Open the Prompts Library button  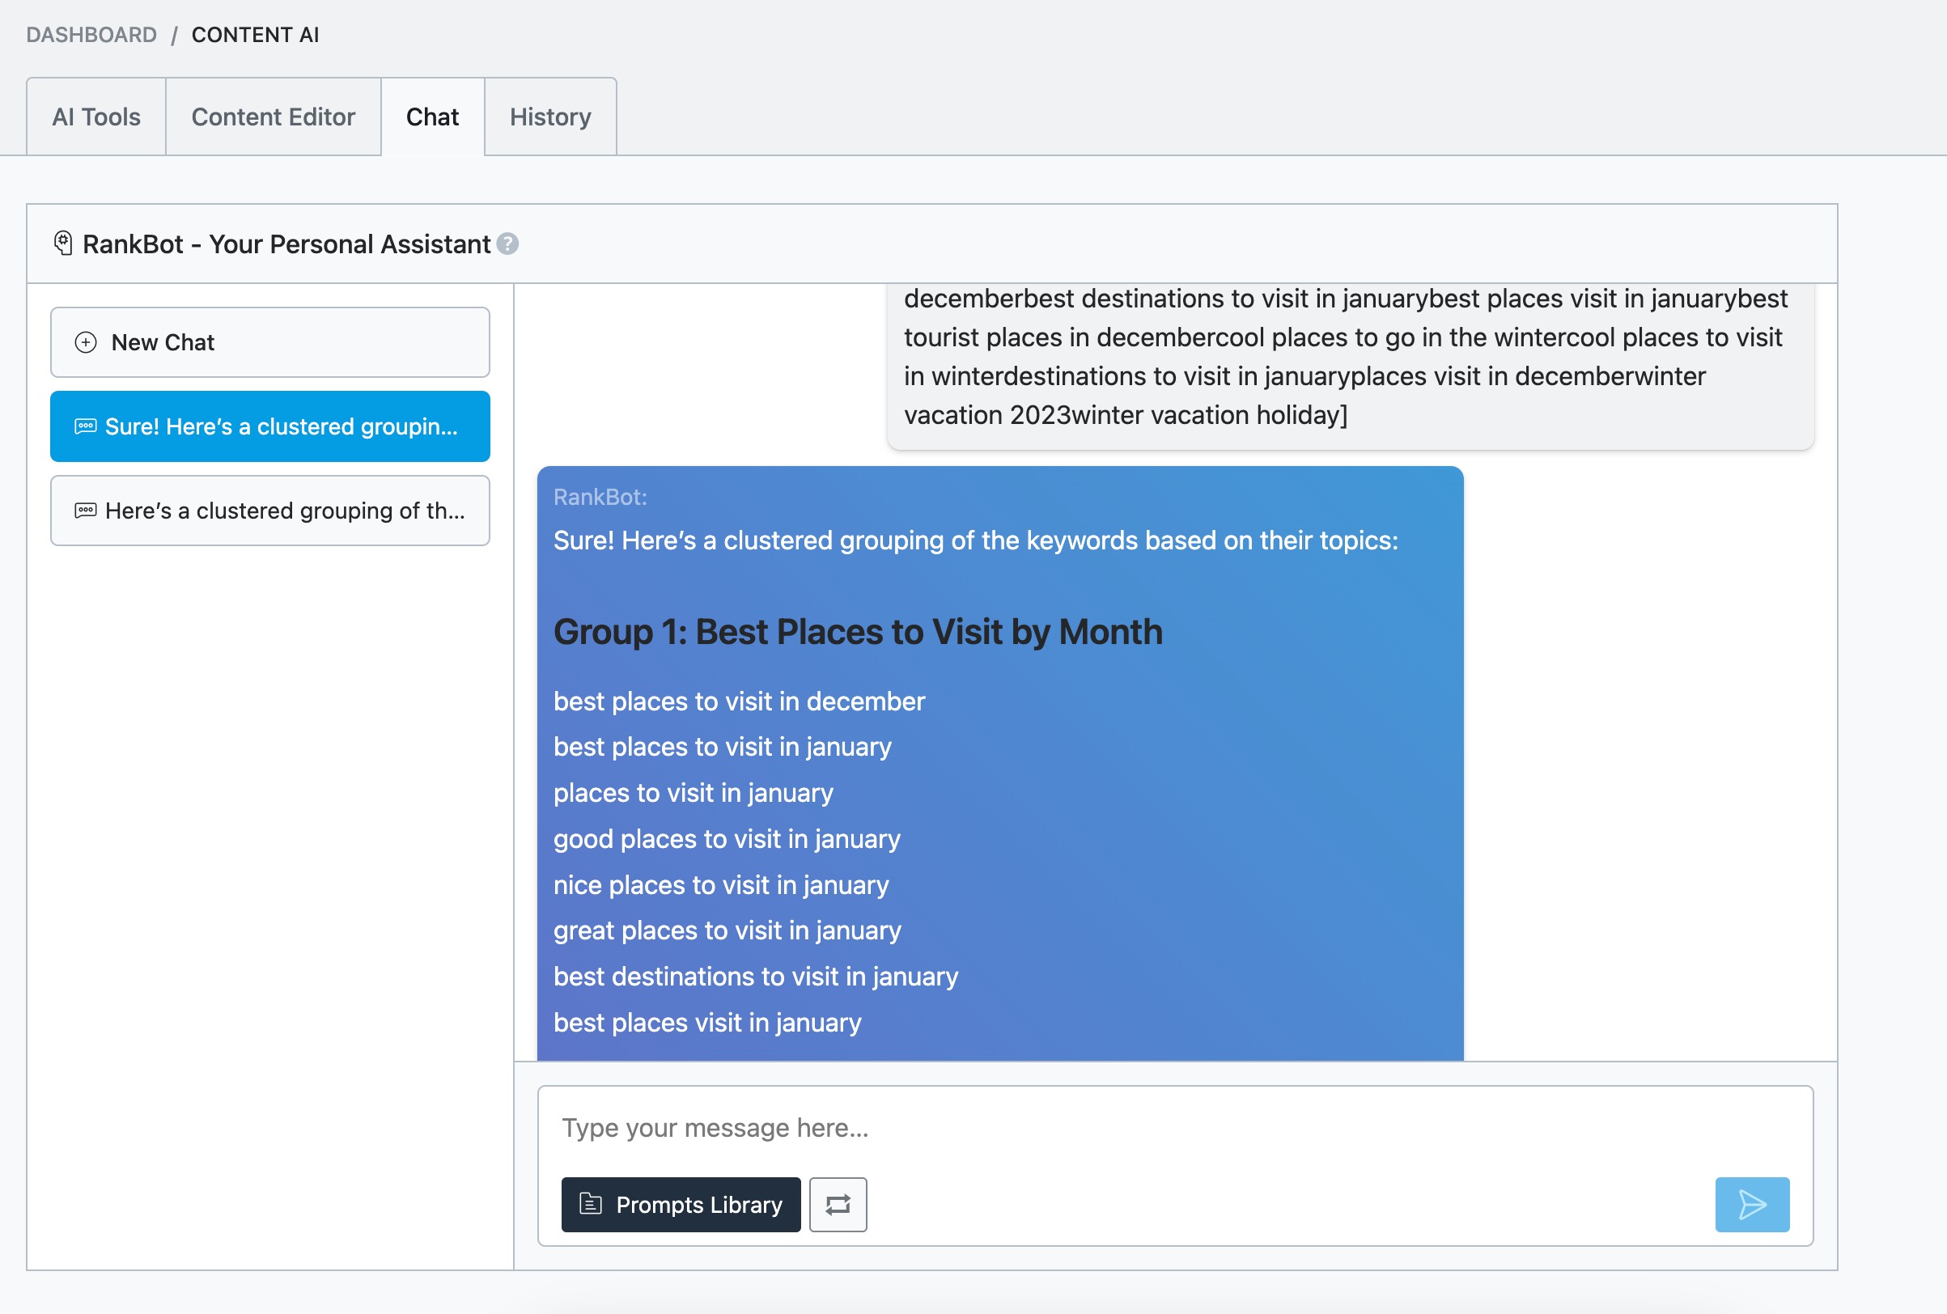point(681,1204)
